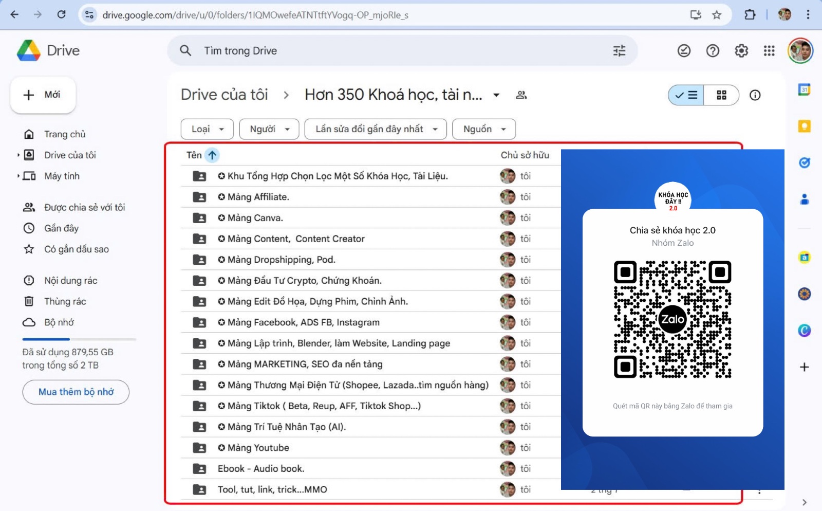Open advanced search filter options icon

[x=619, y=50]
